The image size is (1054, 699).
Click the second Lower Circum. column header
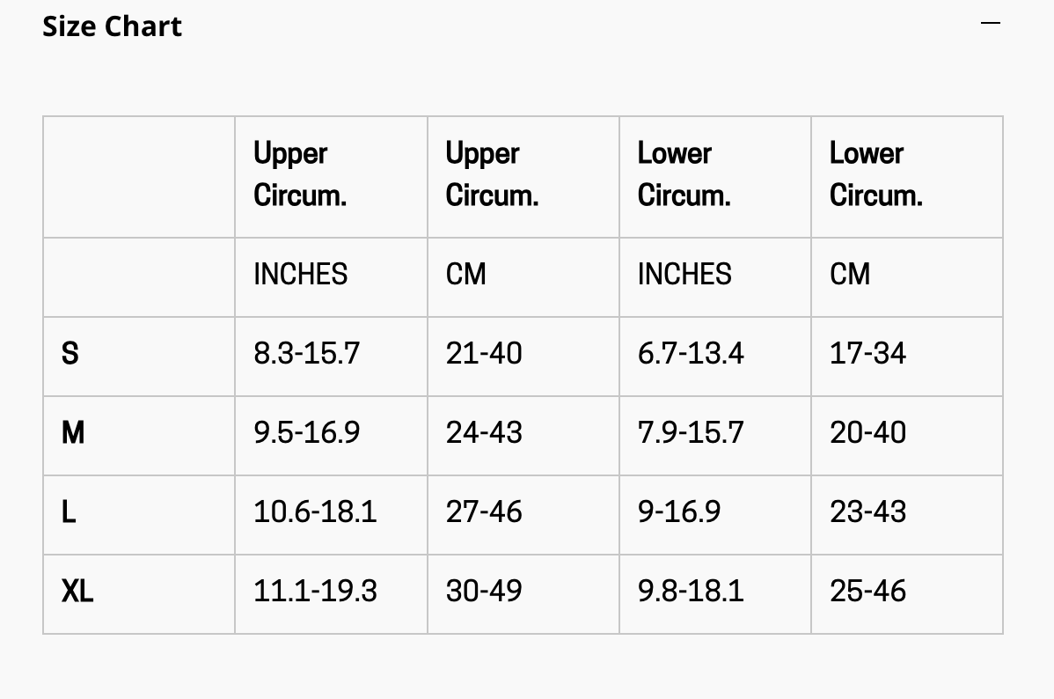click(876, 174)
